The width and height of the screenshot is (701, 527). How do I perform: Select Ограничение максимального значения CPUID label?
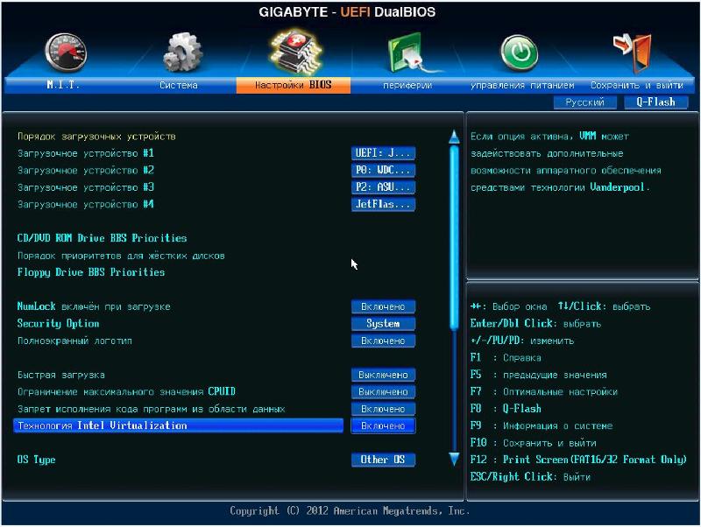pos(126,391)
